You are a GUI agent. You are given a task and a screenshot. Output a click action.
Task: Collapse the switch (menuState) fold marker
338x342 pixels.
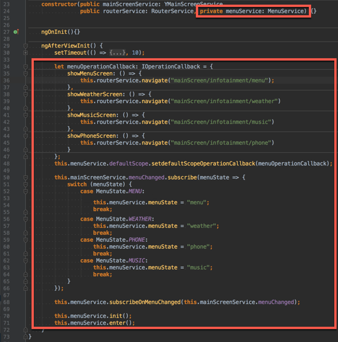(x=25, y=184)
